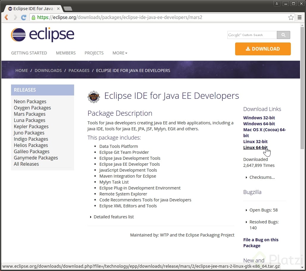Open PROJECTS in the nav menu

click(x=94, y=53)
